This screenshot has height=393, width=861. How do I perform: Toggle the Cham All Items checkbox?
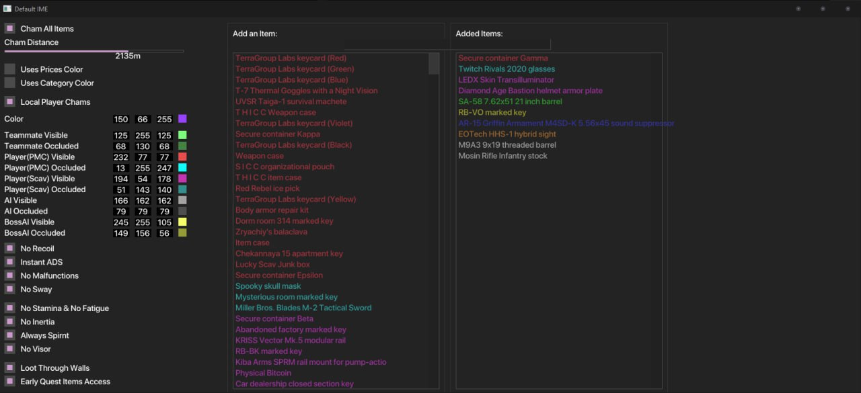click(x=10, y=29)
